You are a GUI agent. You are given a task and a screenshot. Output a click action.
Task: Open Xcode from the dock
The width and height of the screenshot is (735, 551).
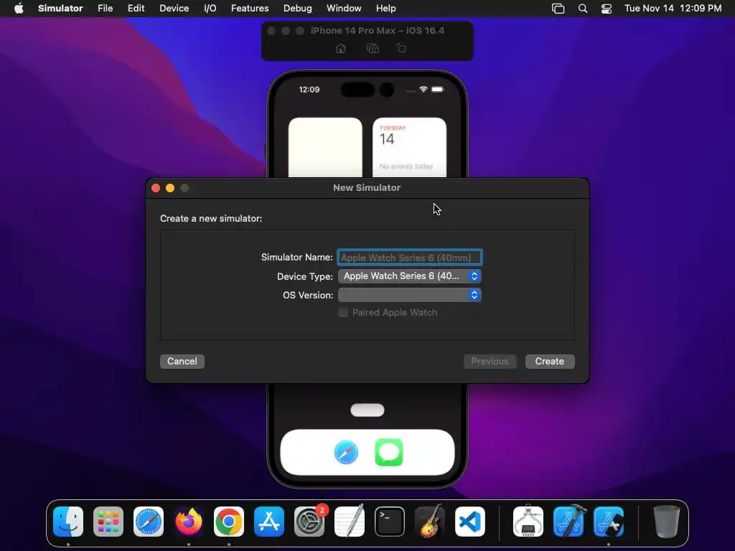coord(568,522)
